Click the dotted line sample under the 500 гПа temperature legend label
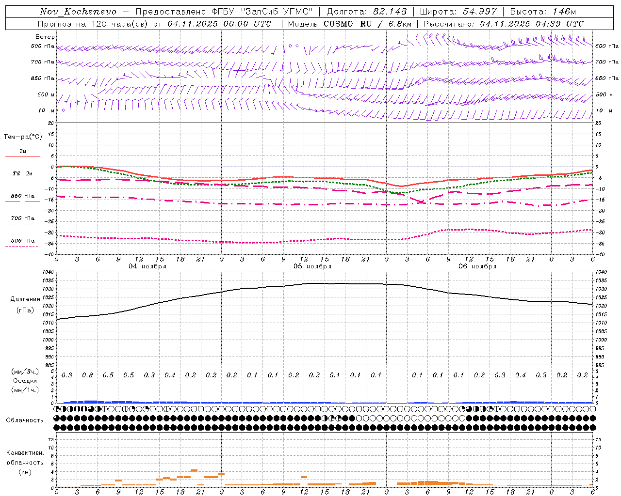Image resolution: width=621 pixels, height=496 pixels. [22, 246]
